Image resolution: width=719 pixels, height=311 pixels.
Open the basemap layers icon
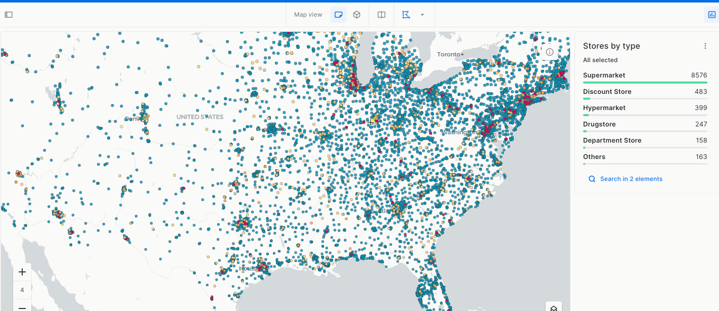click(x=554, y=308)
